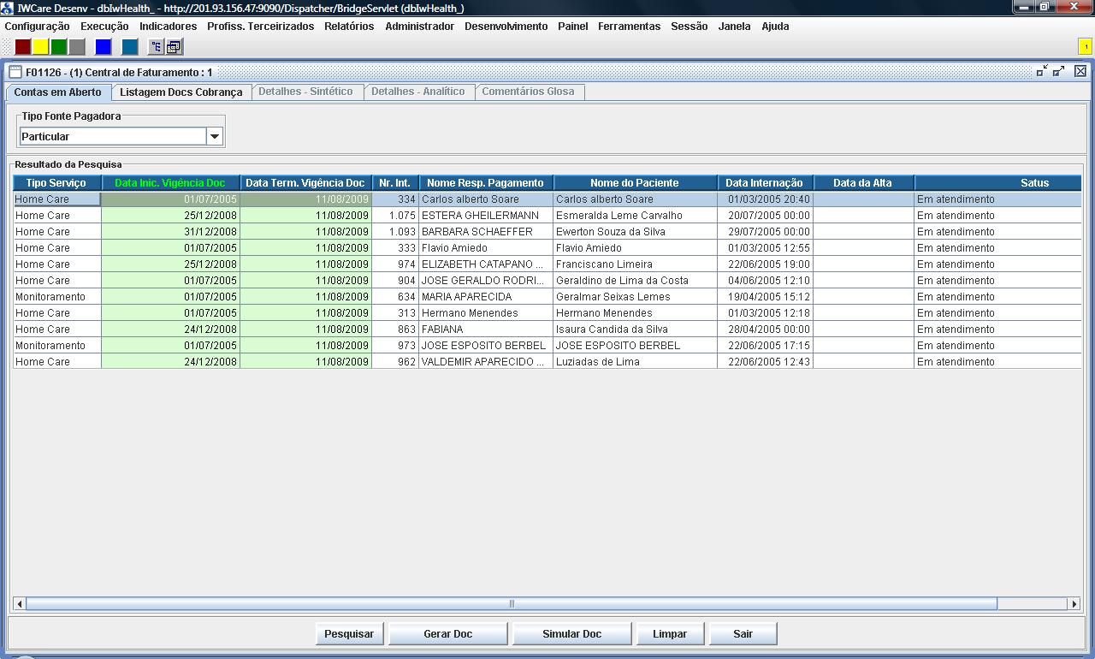This screenshot has width=1095, height=659.
Task: Open the Relatórios menu
Action: click(349, 27)
